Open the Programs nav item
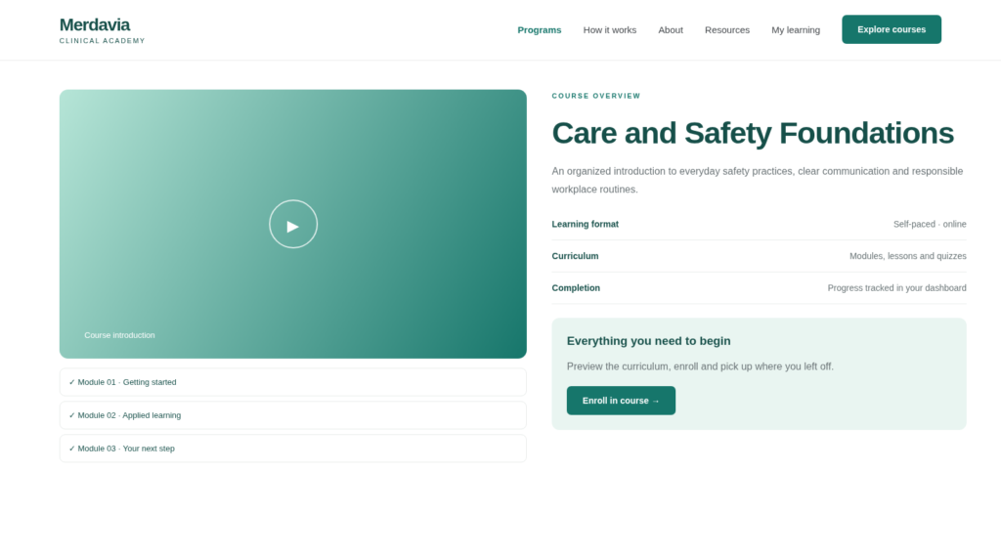 pos(540,30)
